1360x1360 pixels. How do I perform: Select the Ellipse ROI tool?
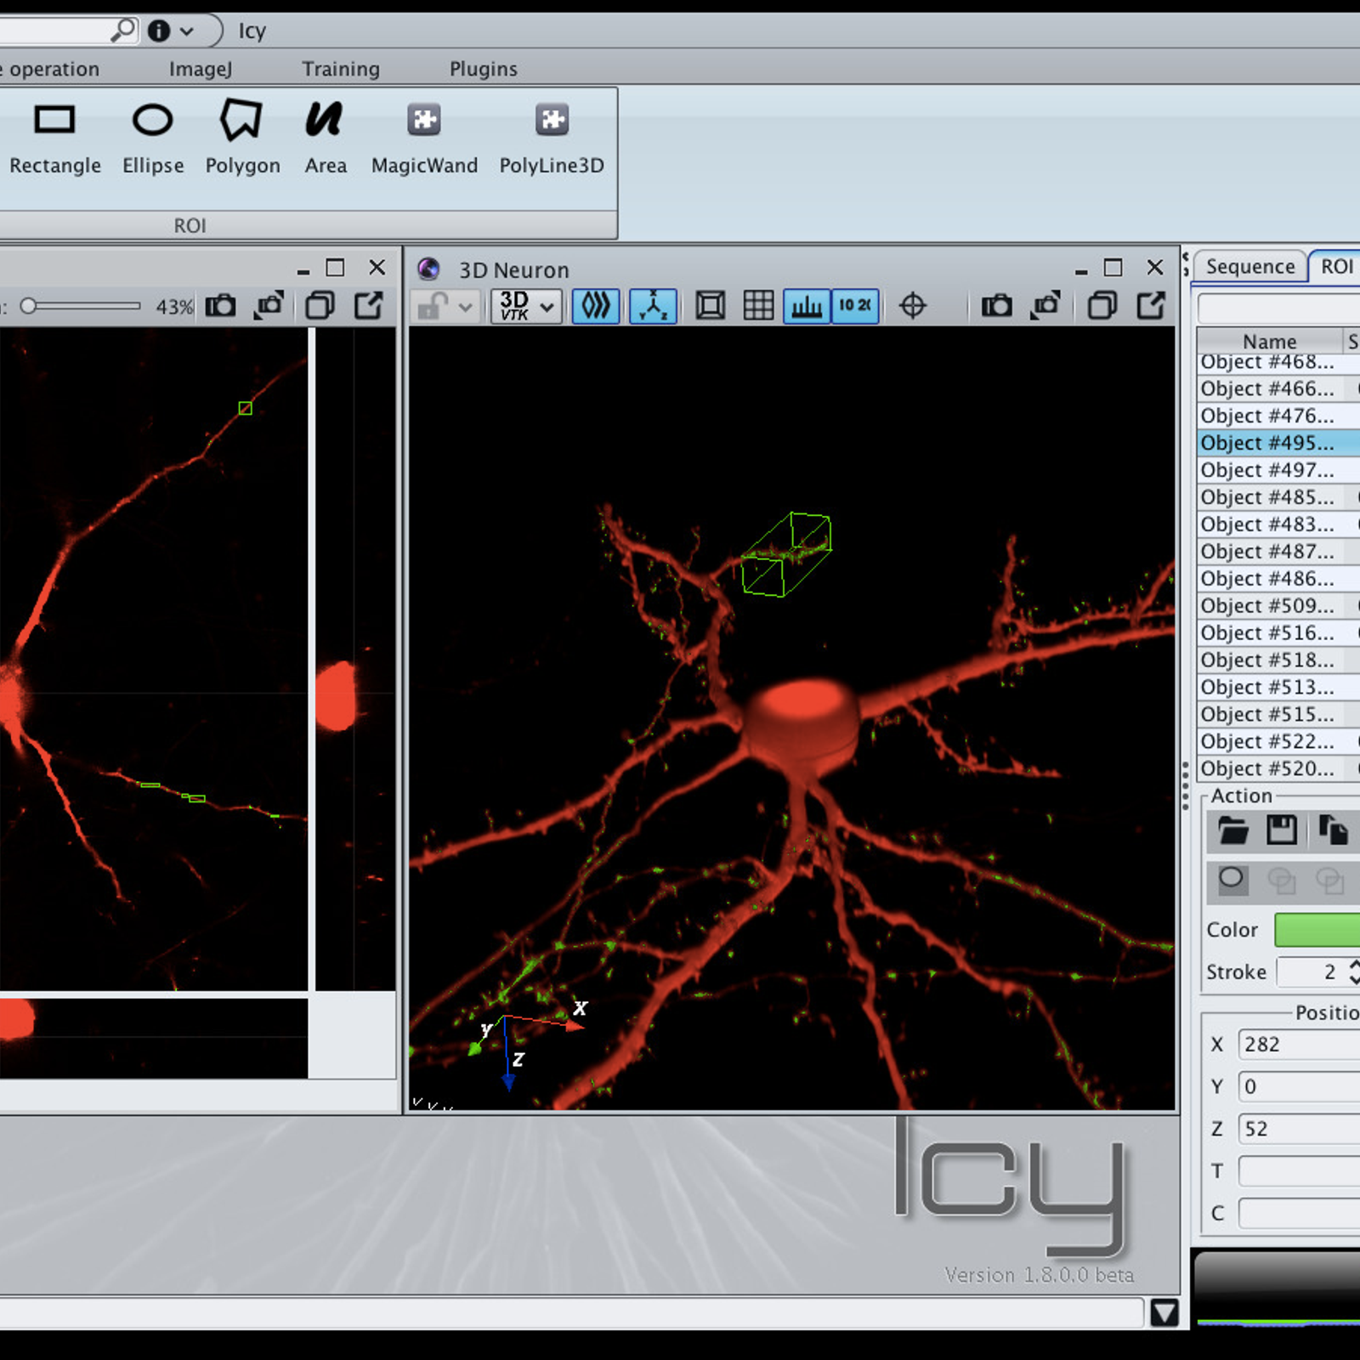pyautogui.click(x=153, y=138)
